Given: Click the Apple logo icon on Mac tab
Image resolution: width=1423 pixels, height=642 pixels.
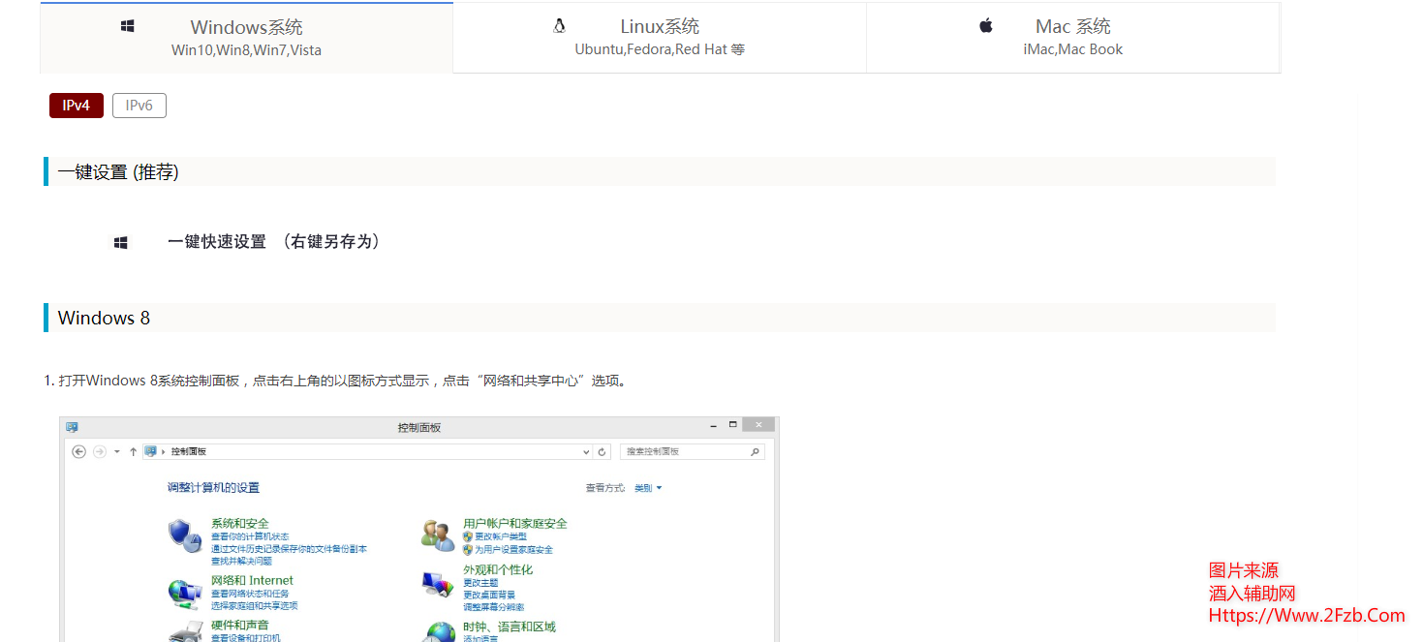Looking at the screenshot, I should (x=984, y=26).
